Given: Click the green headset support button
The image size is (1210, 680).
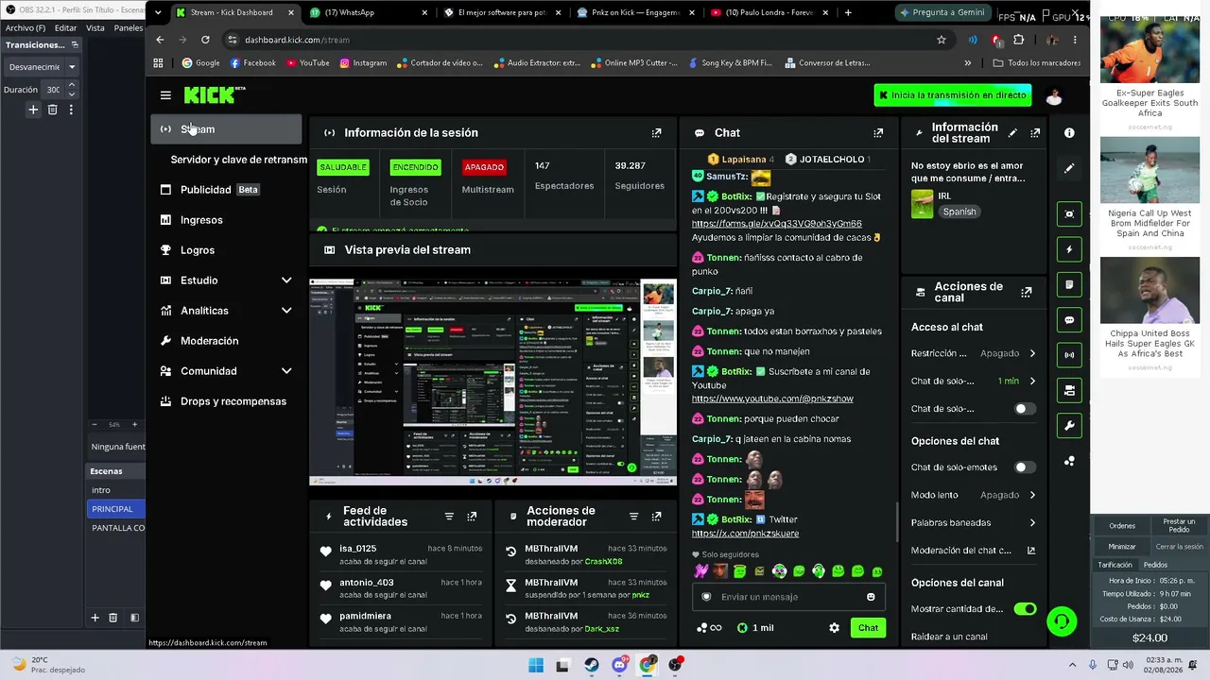Looking at the screenshot, I should coord(1063,620).
